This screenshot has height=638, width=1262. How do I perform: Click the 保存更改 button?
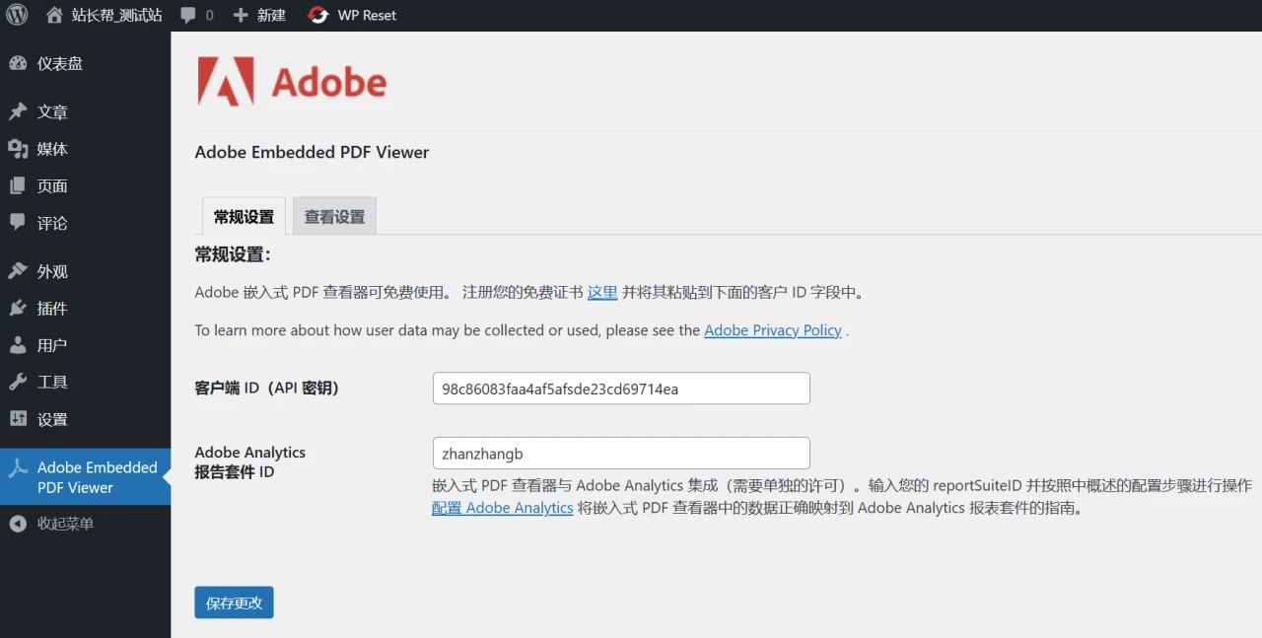(234, 603)
